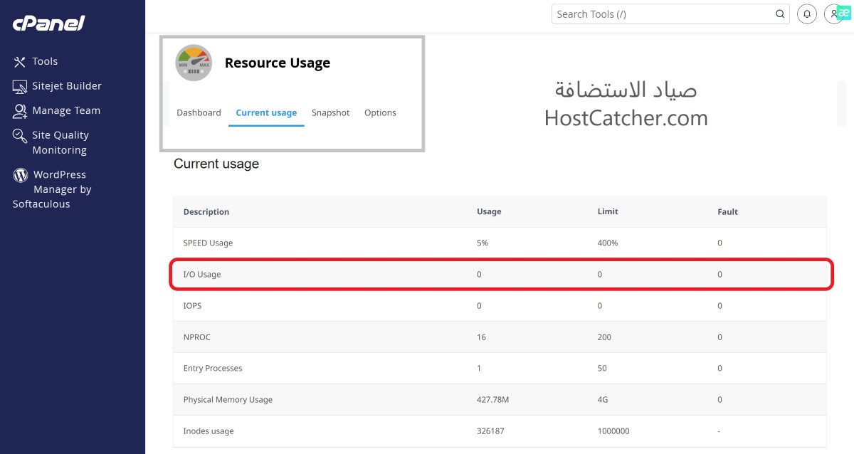Open notifications bell in top bar

(x=806, y=14)
